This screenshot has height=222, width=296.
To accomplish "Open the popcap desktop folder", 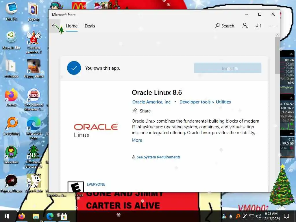I will tap(34, 12).
